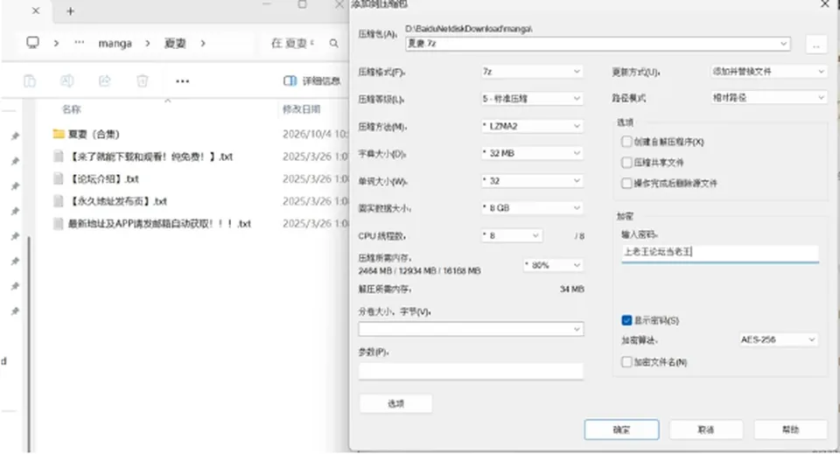This screenshot has height=454, width=840.
Task: Open the three-dot See more toolbar menu
Action: coord(183,81)
